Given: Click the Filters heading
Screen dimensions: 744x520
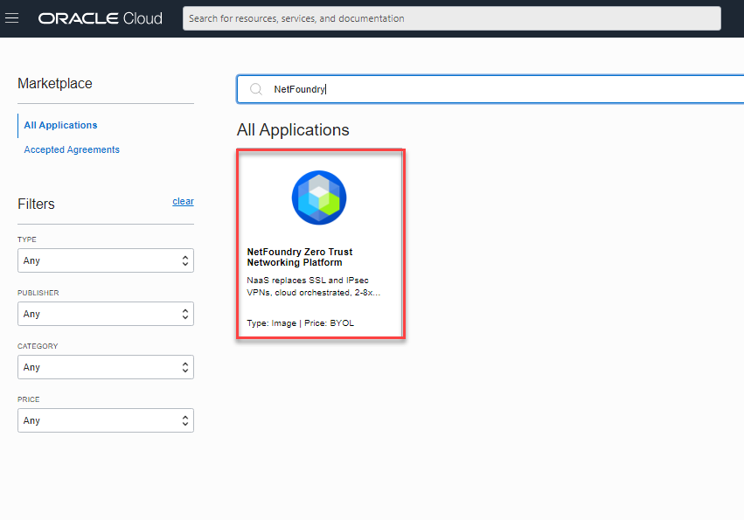Looking at the screenshot, I should pyautogui.click(x=36, y=204).
